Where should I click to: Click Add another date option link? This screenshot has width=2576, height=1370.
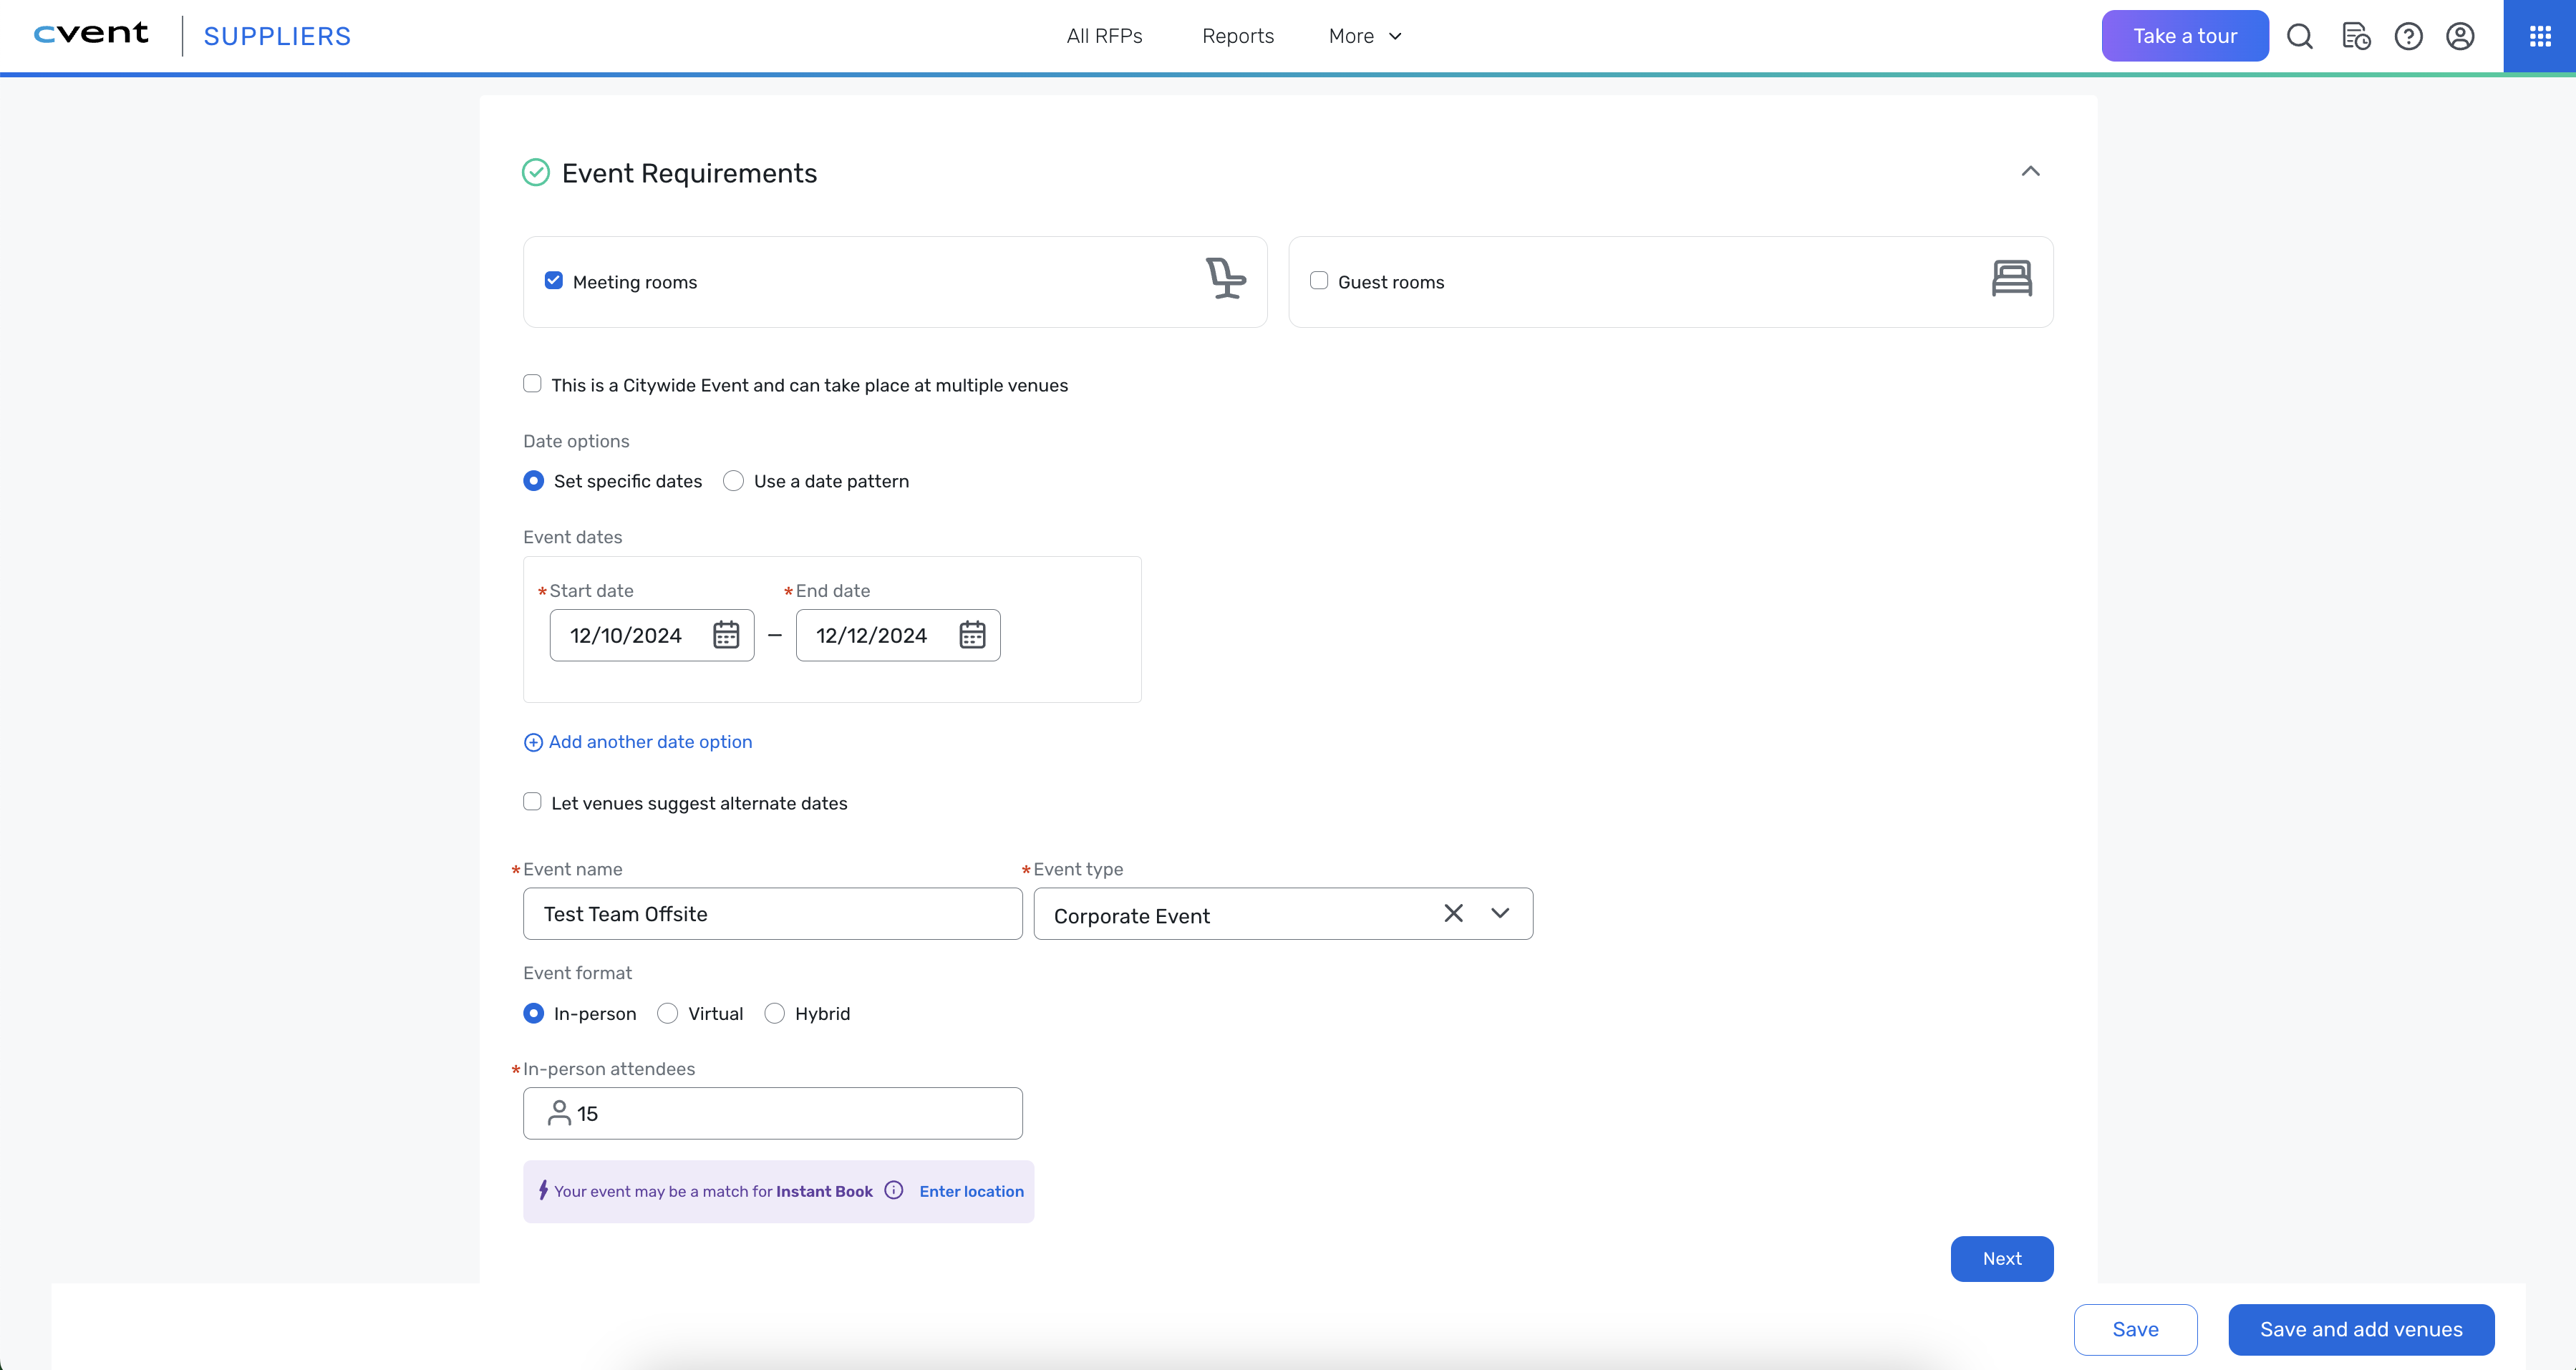pyautogui.click(x=638, y=742)
